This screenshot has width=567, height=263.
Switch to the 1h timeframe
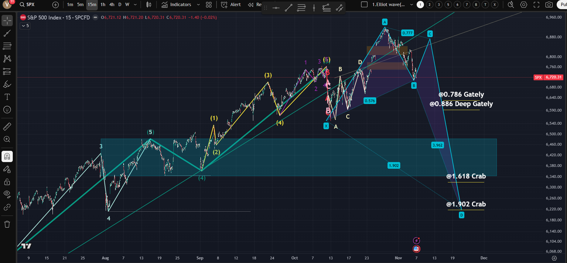click(x=103, y=5)
